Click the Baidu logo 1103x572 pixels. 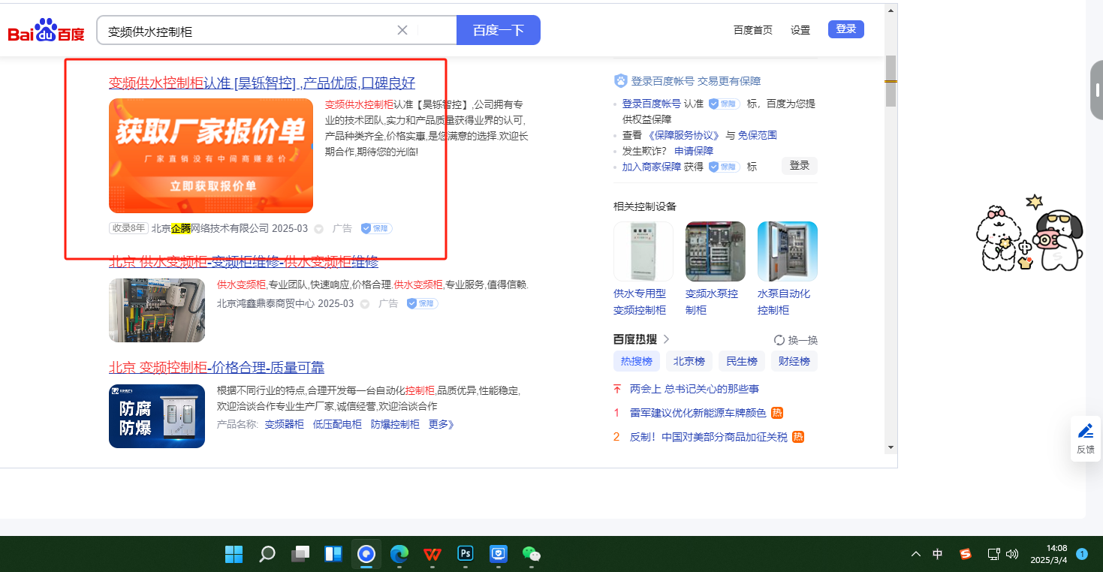[46, 31]
